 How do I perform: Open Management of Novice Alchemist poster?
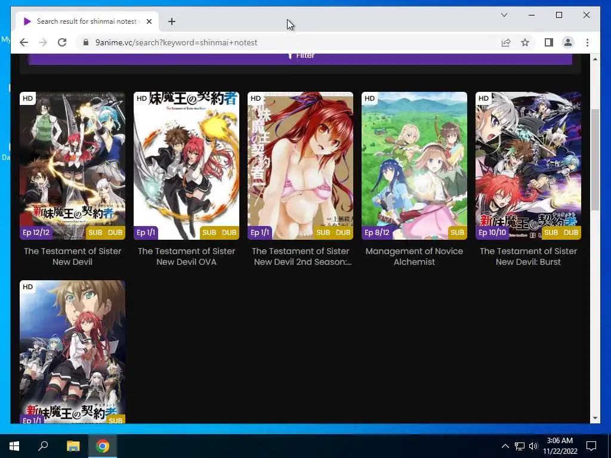[x=414, y=166]
